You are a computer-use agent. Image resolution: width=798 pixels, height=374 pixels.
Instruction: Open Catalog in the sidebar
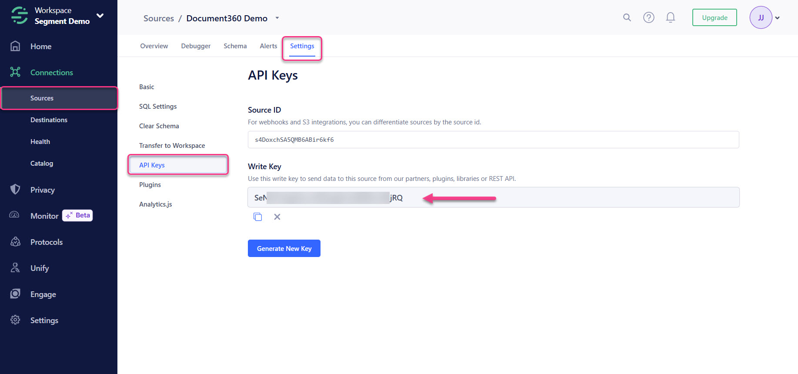(42, 164)
